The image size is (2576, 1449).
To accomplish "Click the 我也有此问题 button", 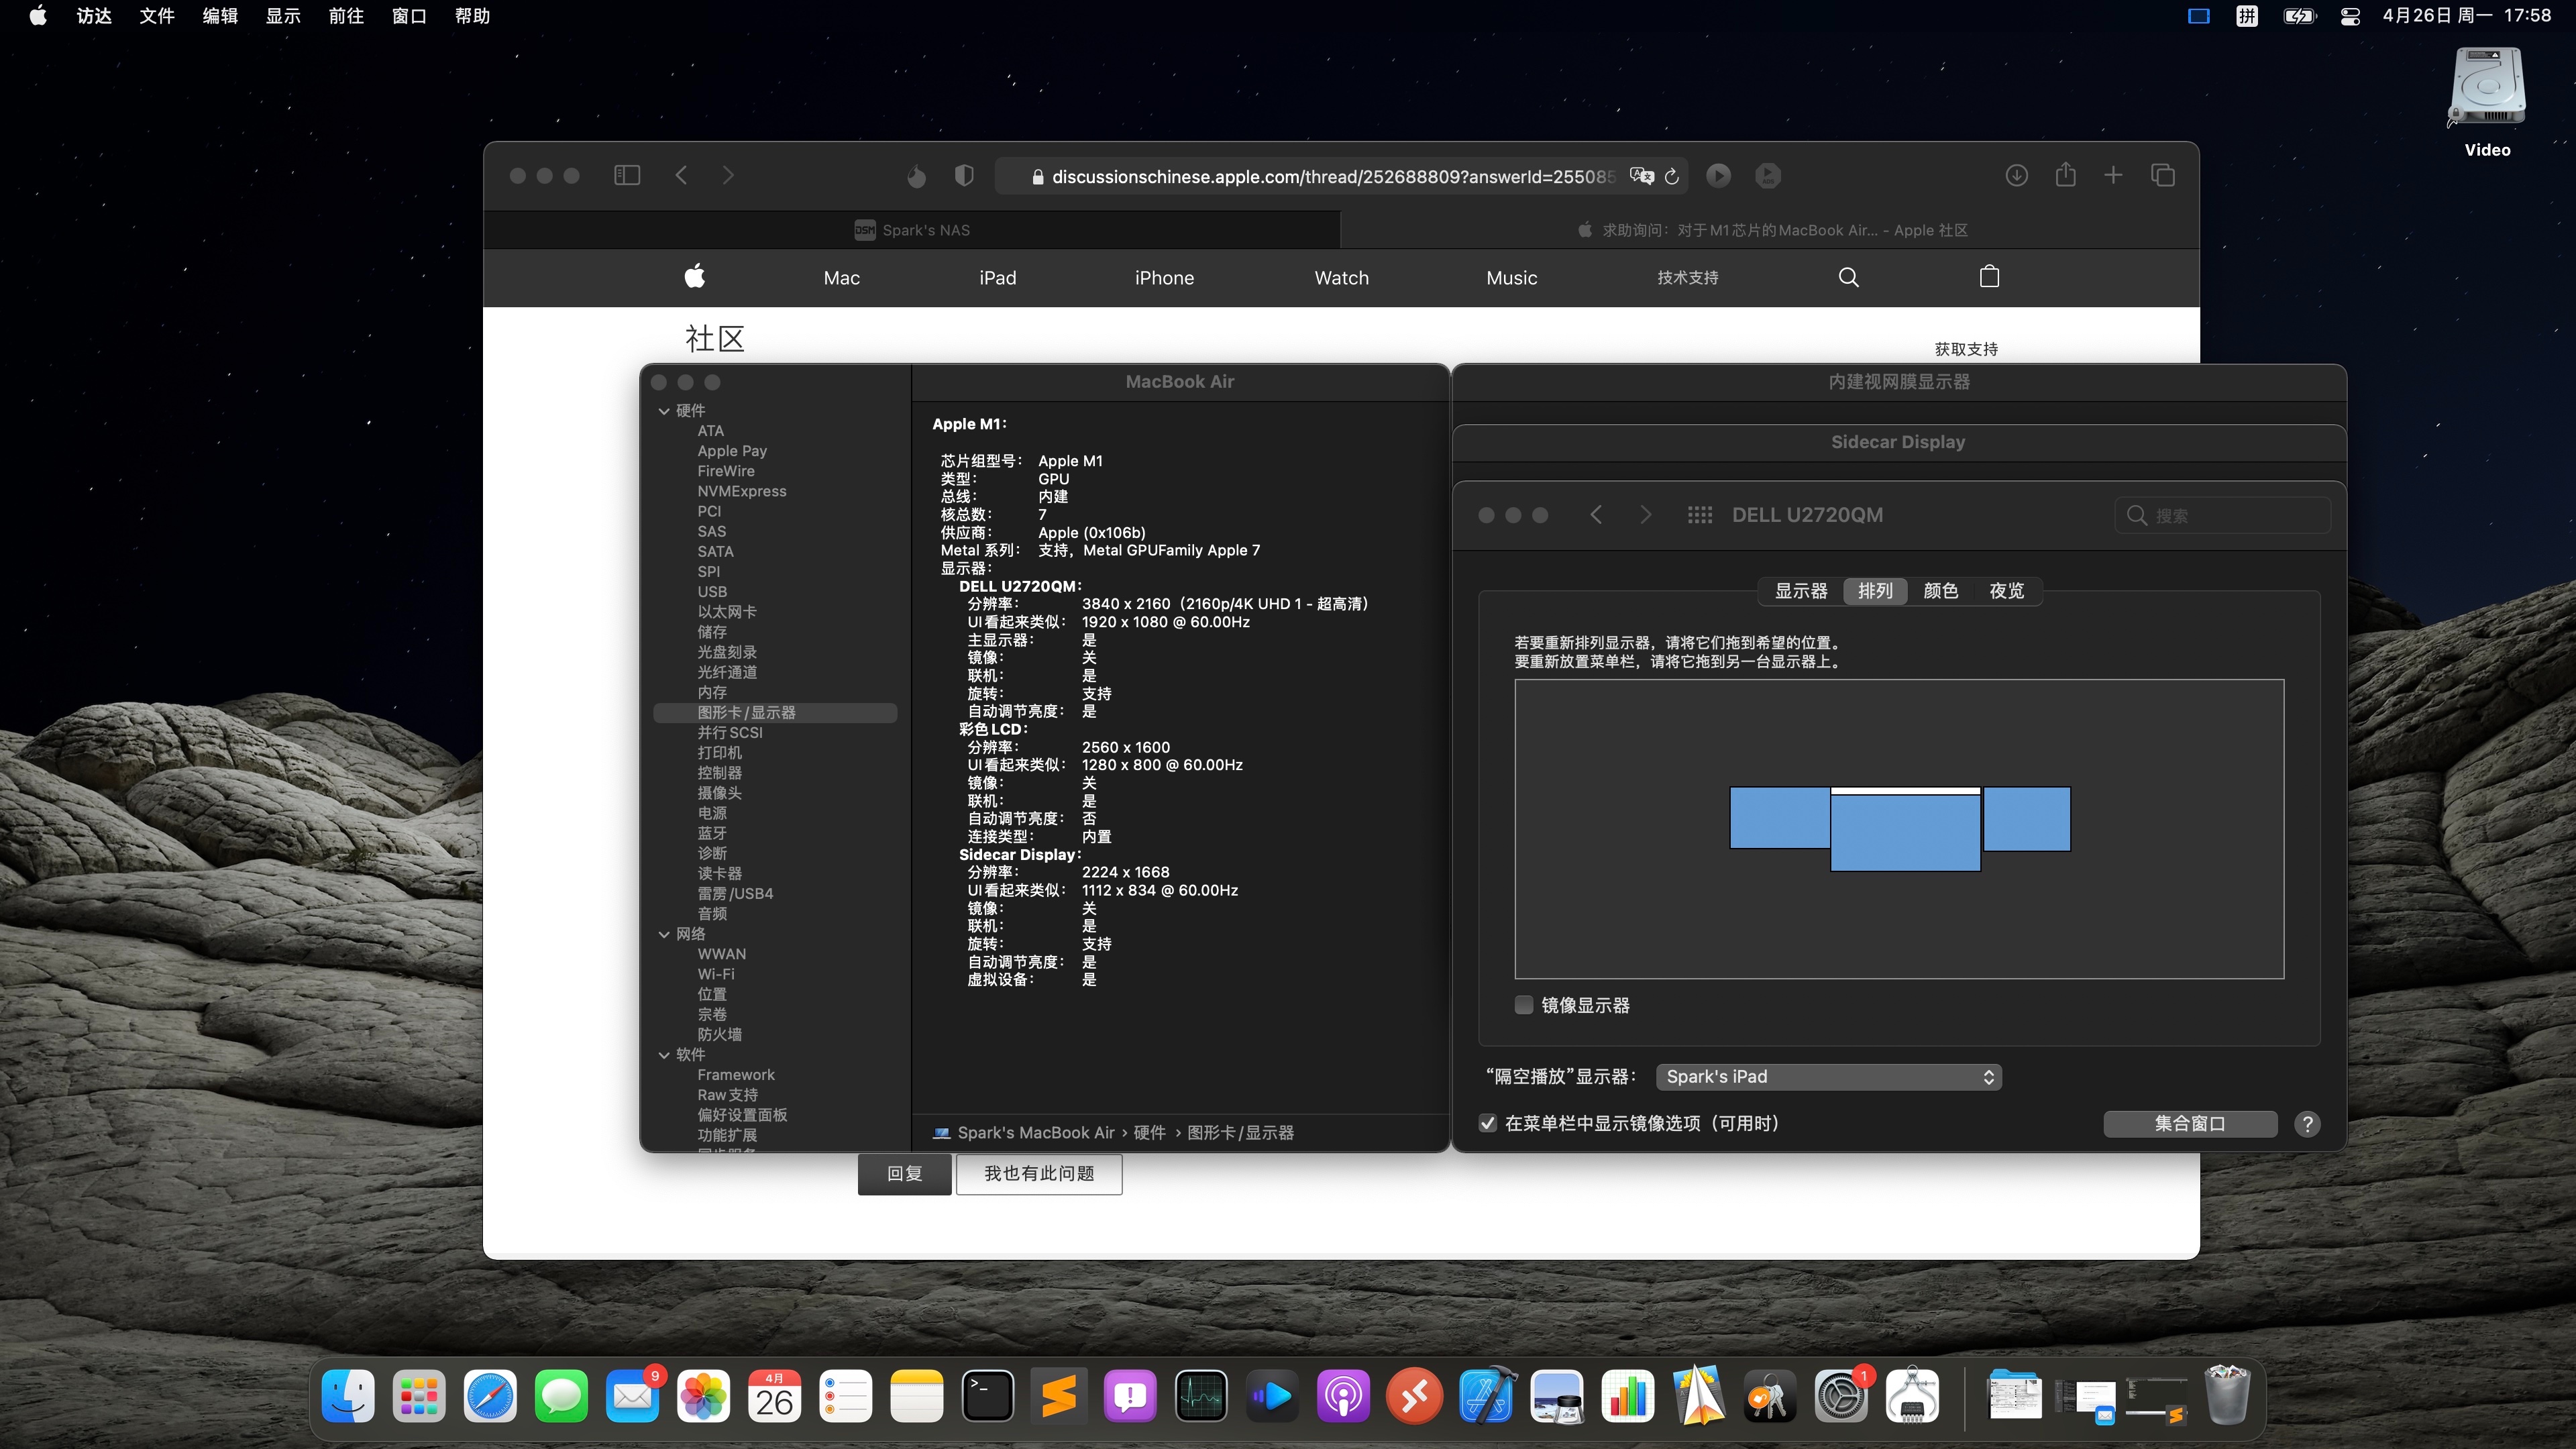I will click(x=1038, y=1174).
